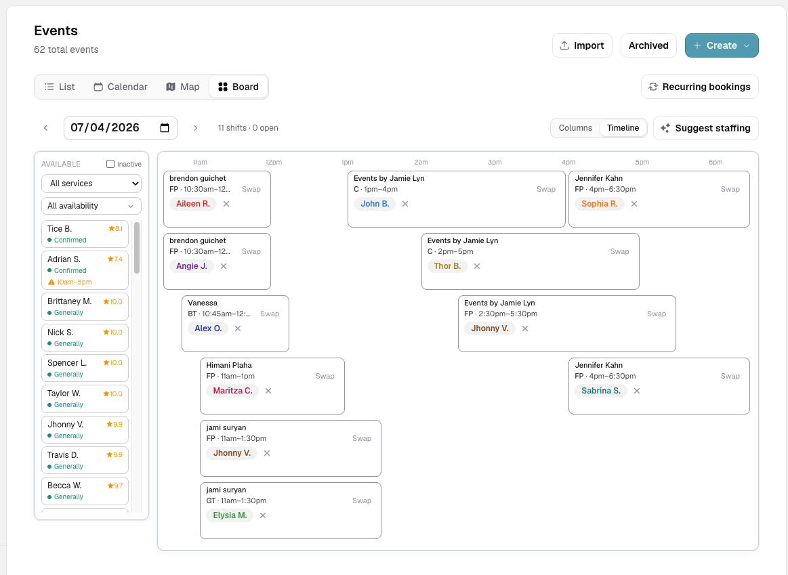Open the calendar picker icon in date field
788x575 pixels.
click(x=165, y=127)
